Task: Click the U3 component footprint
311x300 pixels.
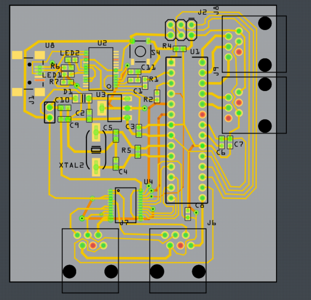Action: click(114, 107)
